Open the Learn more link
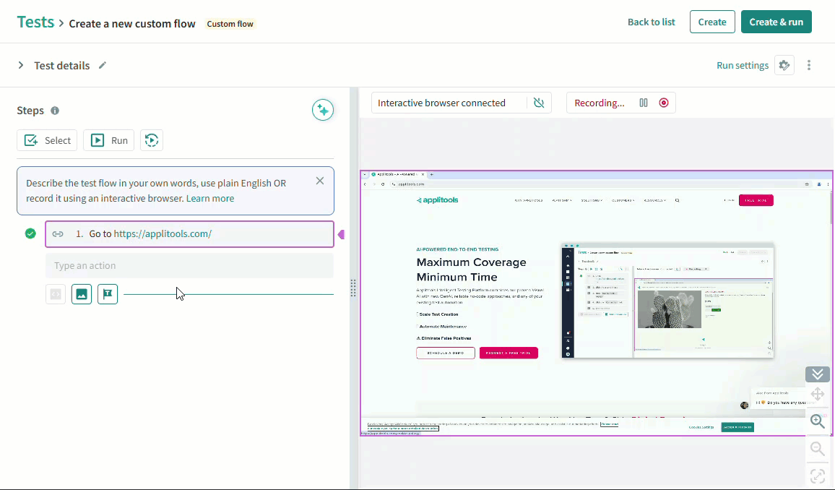 pyautogui.click(x=210, y=198)
